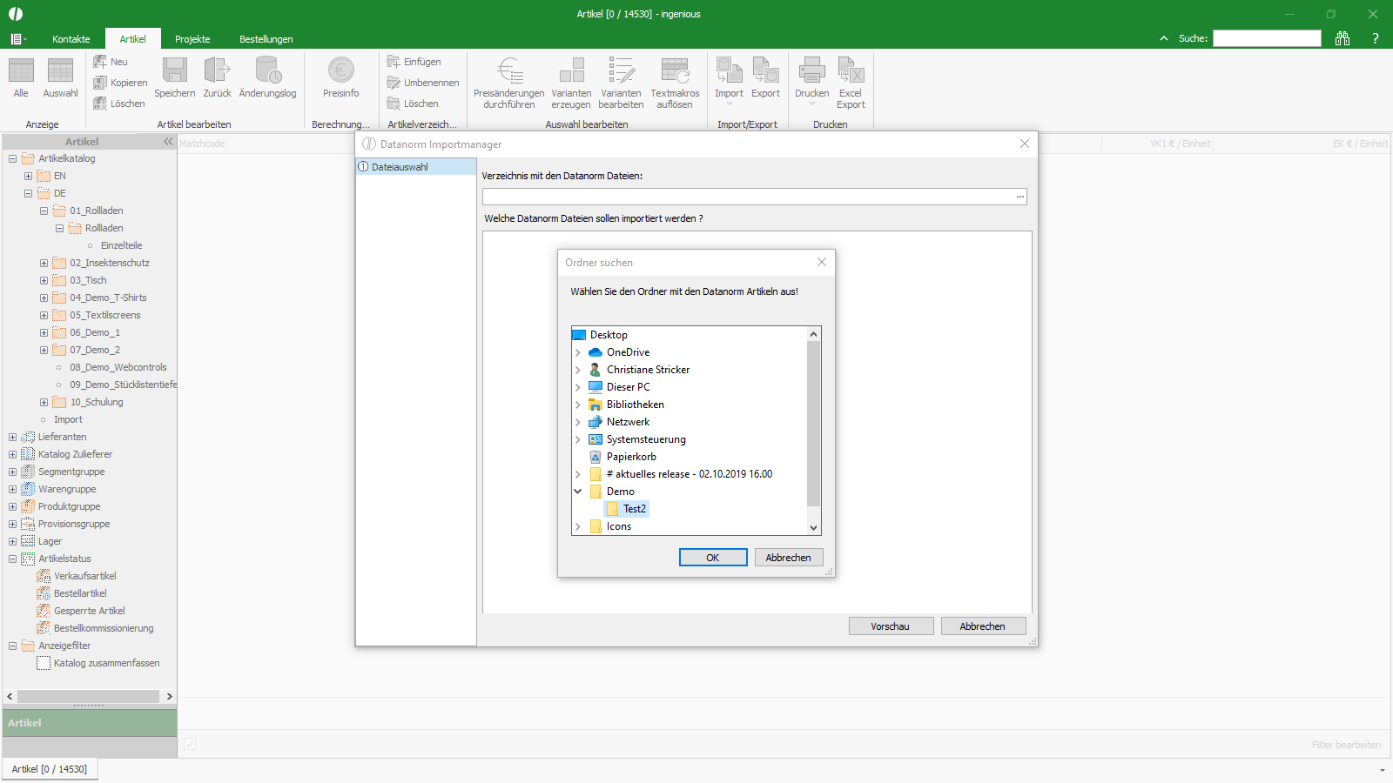
Task: Collapse the Artikelstatus tree node
Action: tap(12, 559)
